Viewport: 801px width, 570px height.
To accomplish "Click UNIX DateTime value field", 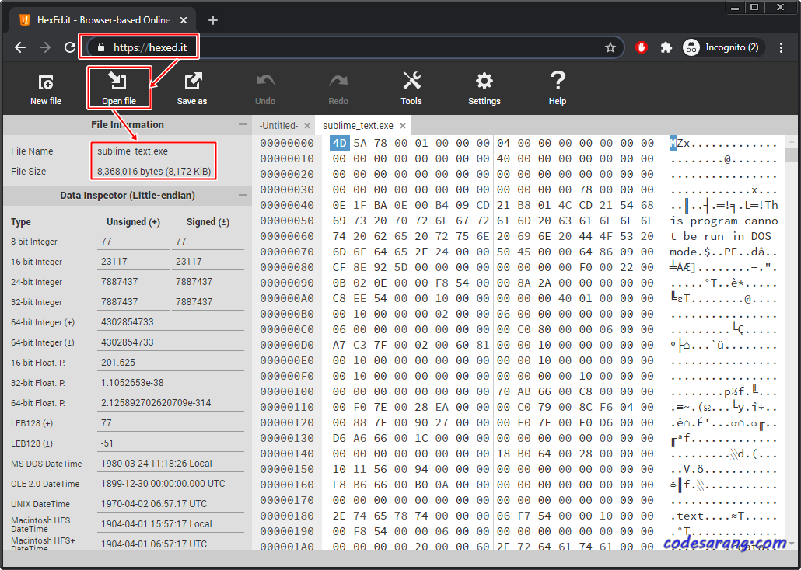I will 170,504.
